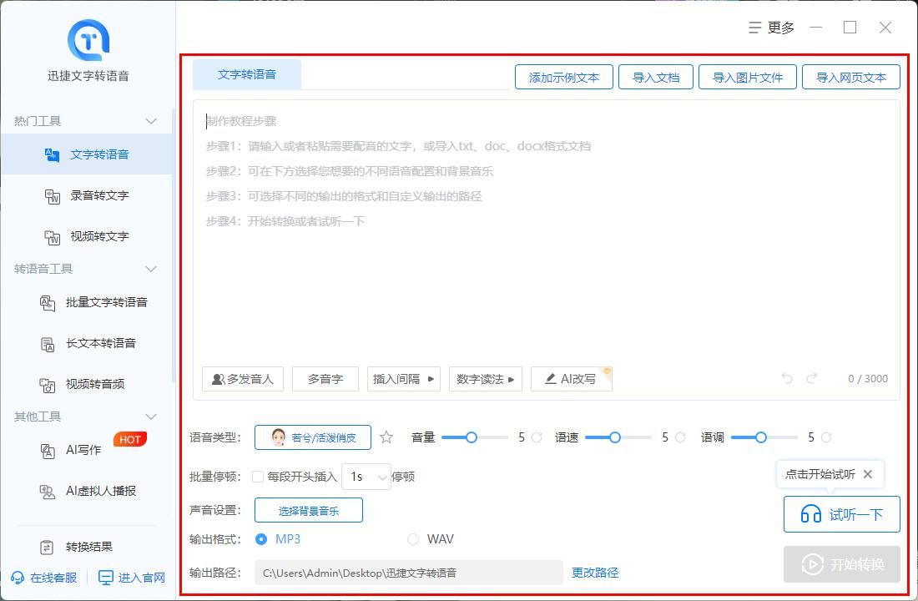Viewport: 918px width, 601px height.
Task: Click the redo arrow in the editor
Action: coord(811,378)
